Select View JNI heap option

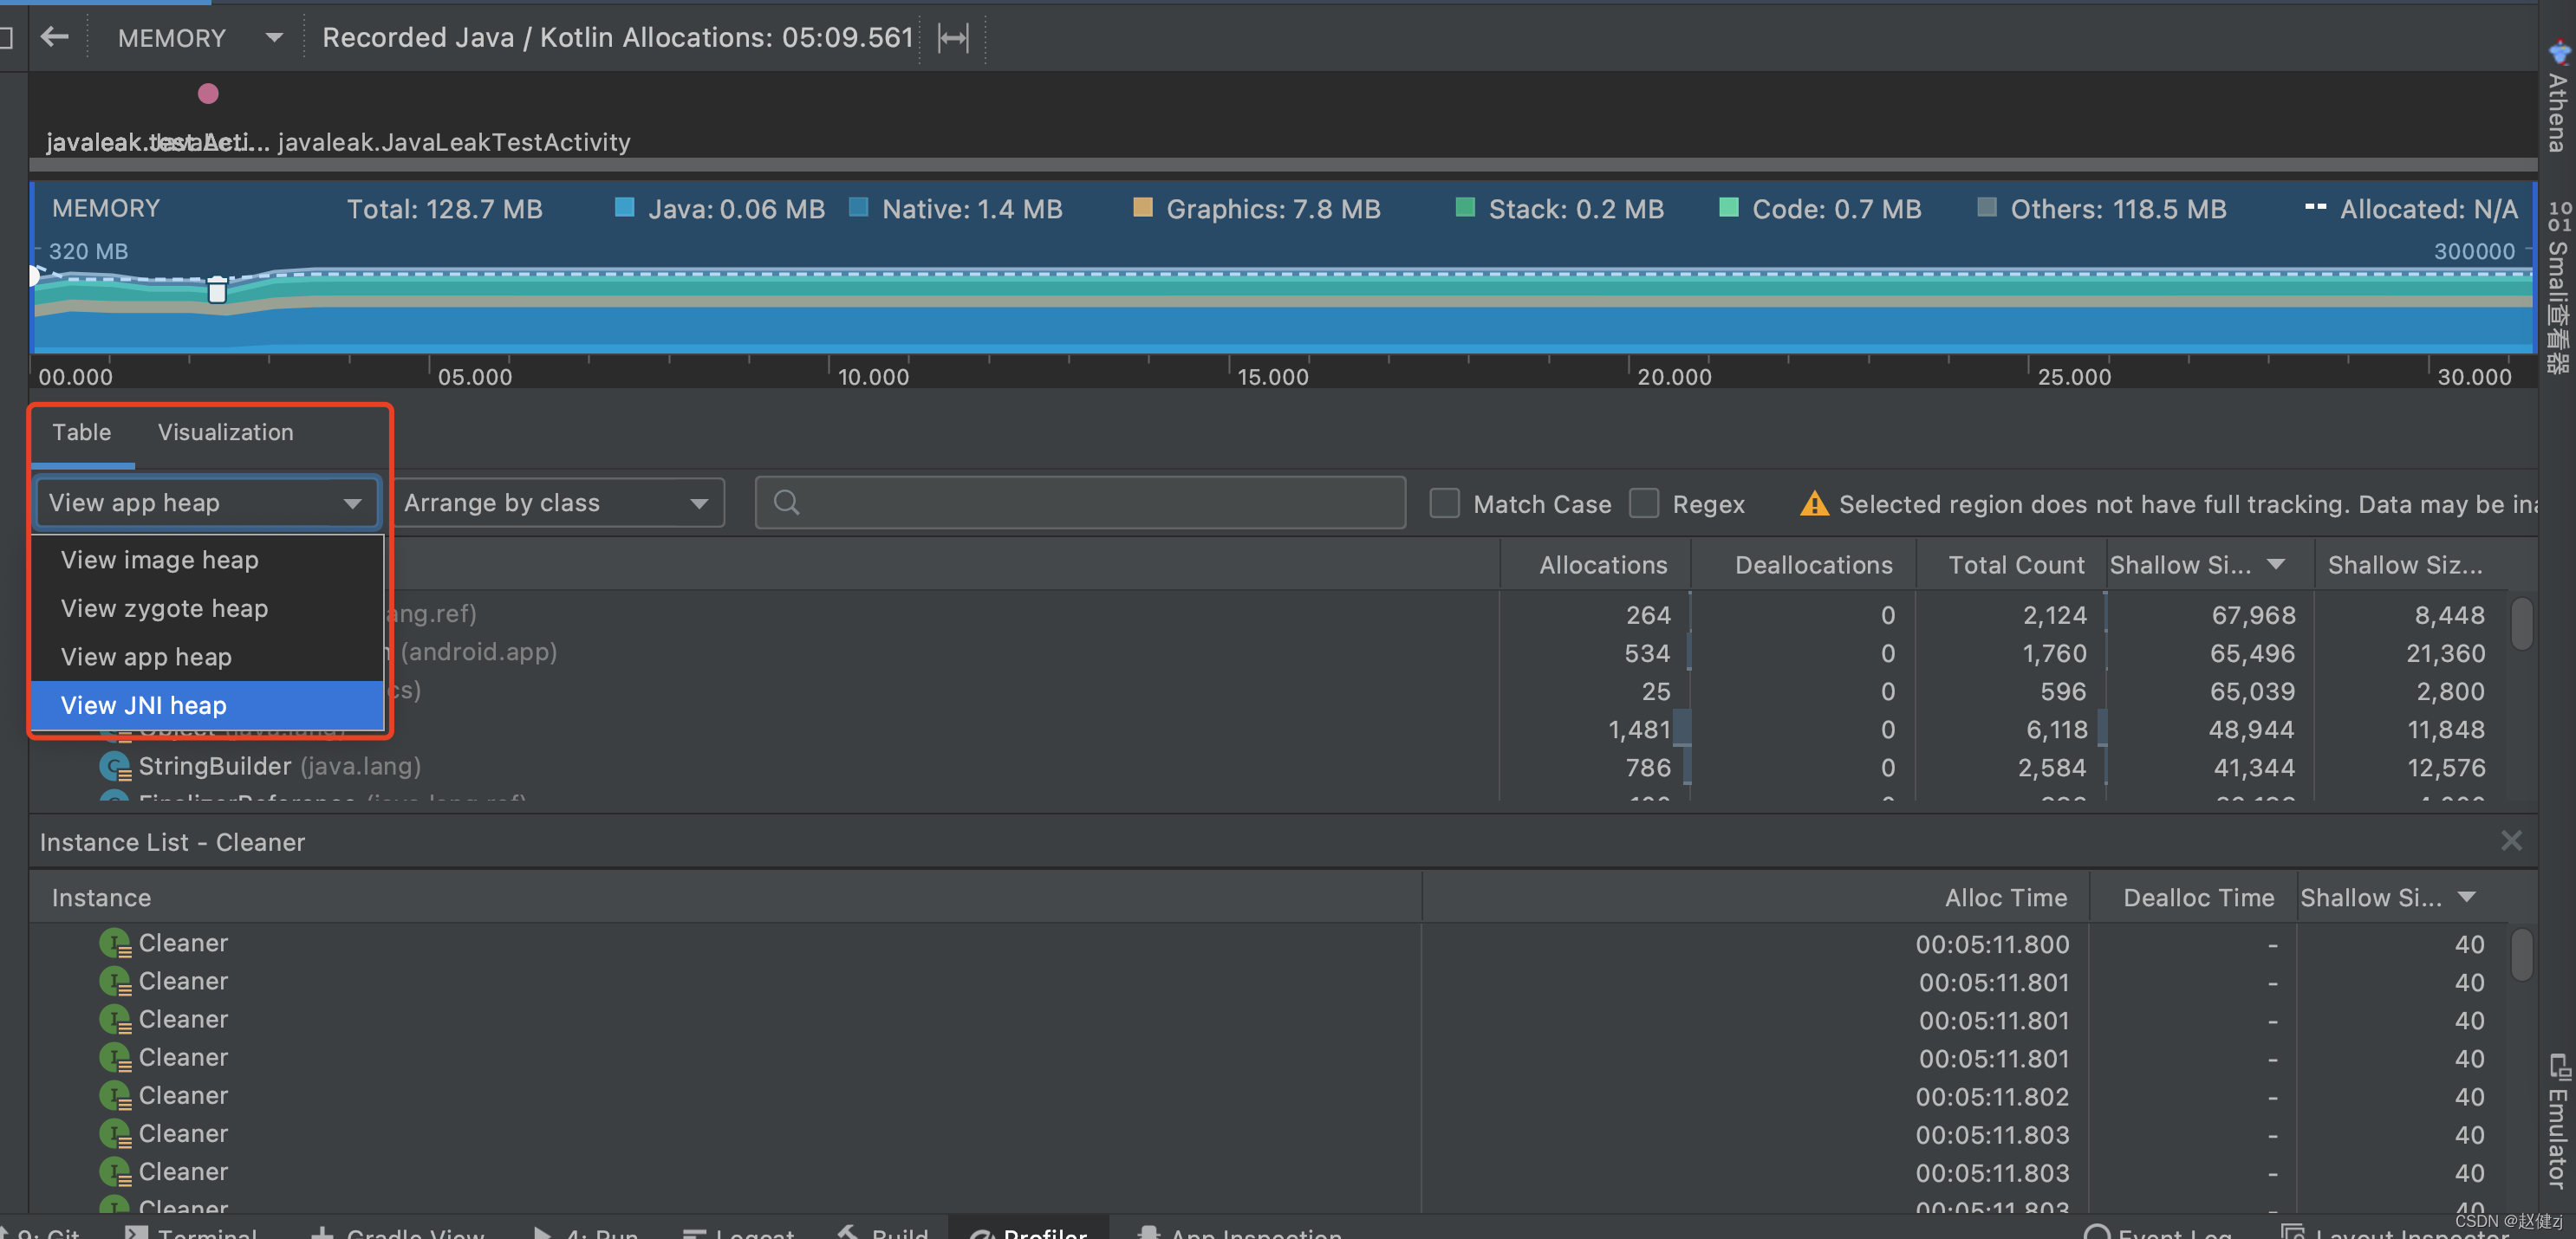[144, 705]
